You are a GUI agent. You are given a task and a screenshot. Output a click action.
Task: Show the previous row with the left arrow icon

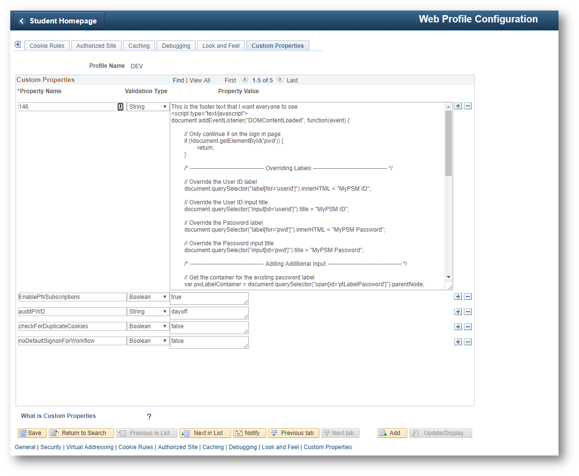pyautogui.click(x=244, y=79)
